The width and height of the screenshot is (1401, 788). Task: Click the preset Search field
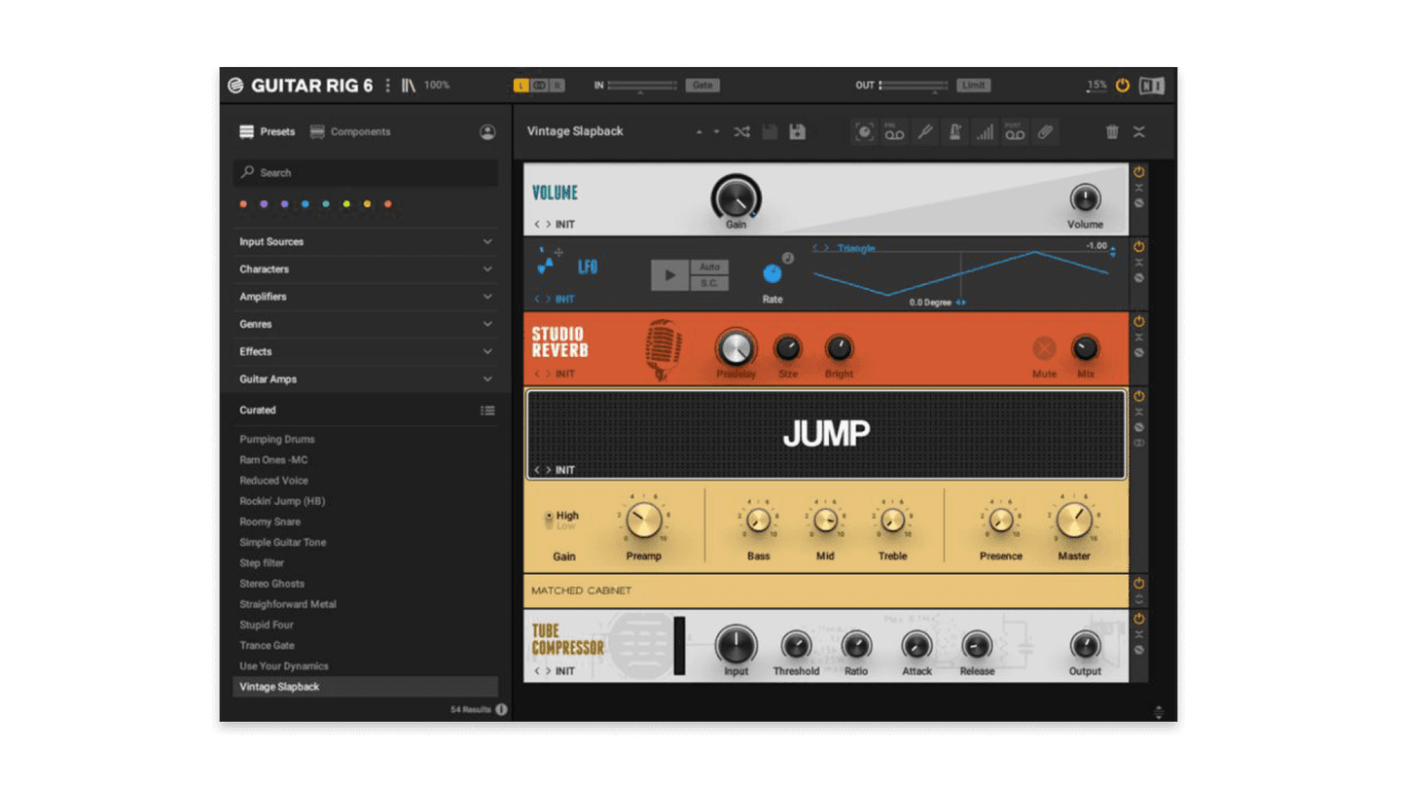point(365,172)
